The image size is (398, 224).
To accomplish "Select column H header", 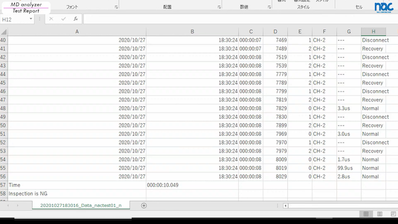I will pos(373,32).
